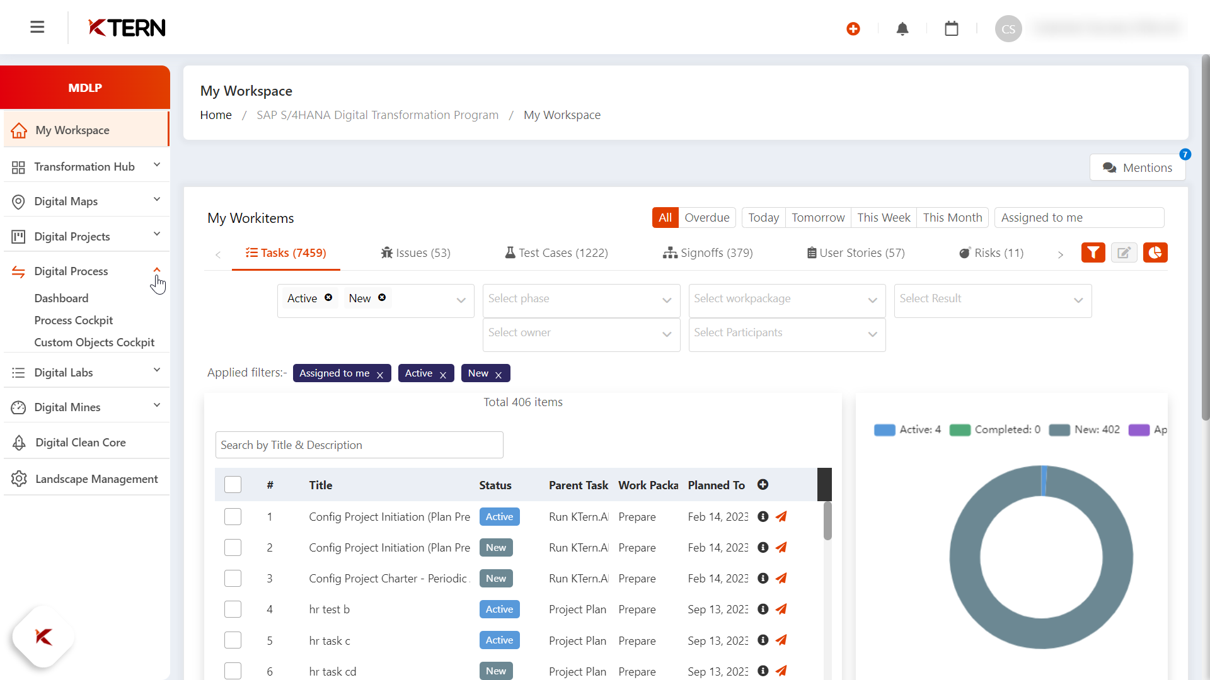Select checkbox for hr test b
The image size is (1210, 680).
[233, 609]
